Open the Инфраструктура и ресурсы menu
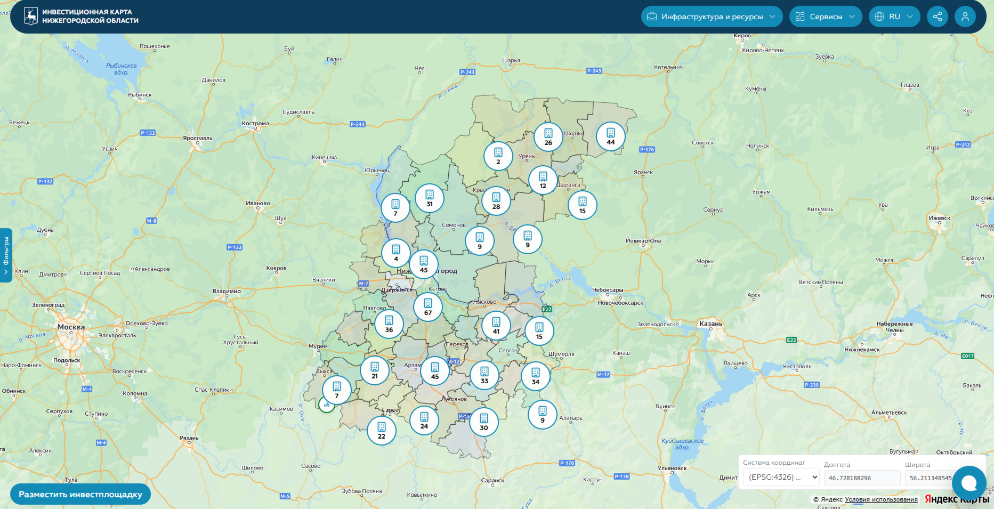 712,17
